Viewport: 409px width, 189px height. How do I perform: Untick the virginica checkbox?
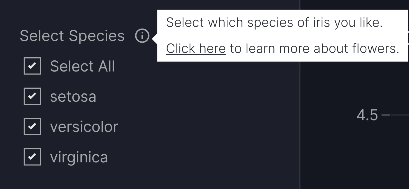32,157
